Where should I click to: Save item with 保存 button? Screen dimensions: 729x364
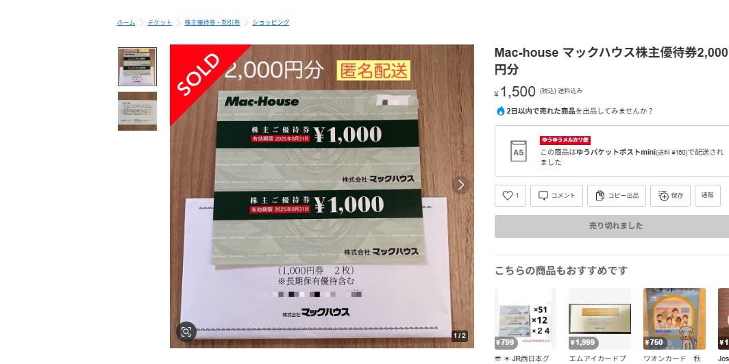[x=670, y=196]
